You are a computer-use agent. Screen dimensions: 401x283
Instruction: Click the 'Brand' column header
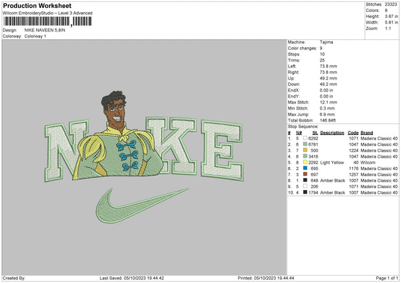367,133
